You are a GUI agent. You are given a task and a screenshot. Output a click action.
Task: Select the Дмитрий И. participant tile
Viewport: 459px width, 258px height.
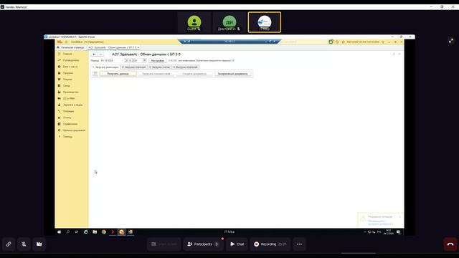(229, 22)
